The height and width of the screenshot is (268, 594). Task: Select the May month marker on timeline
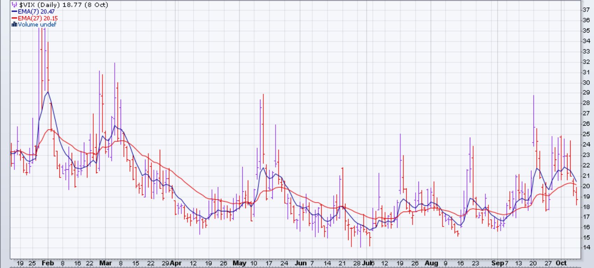pos(239,263)
